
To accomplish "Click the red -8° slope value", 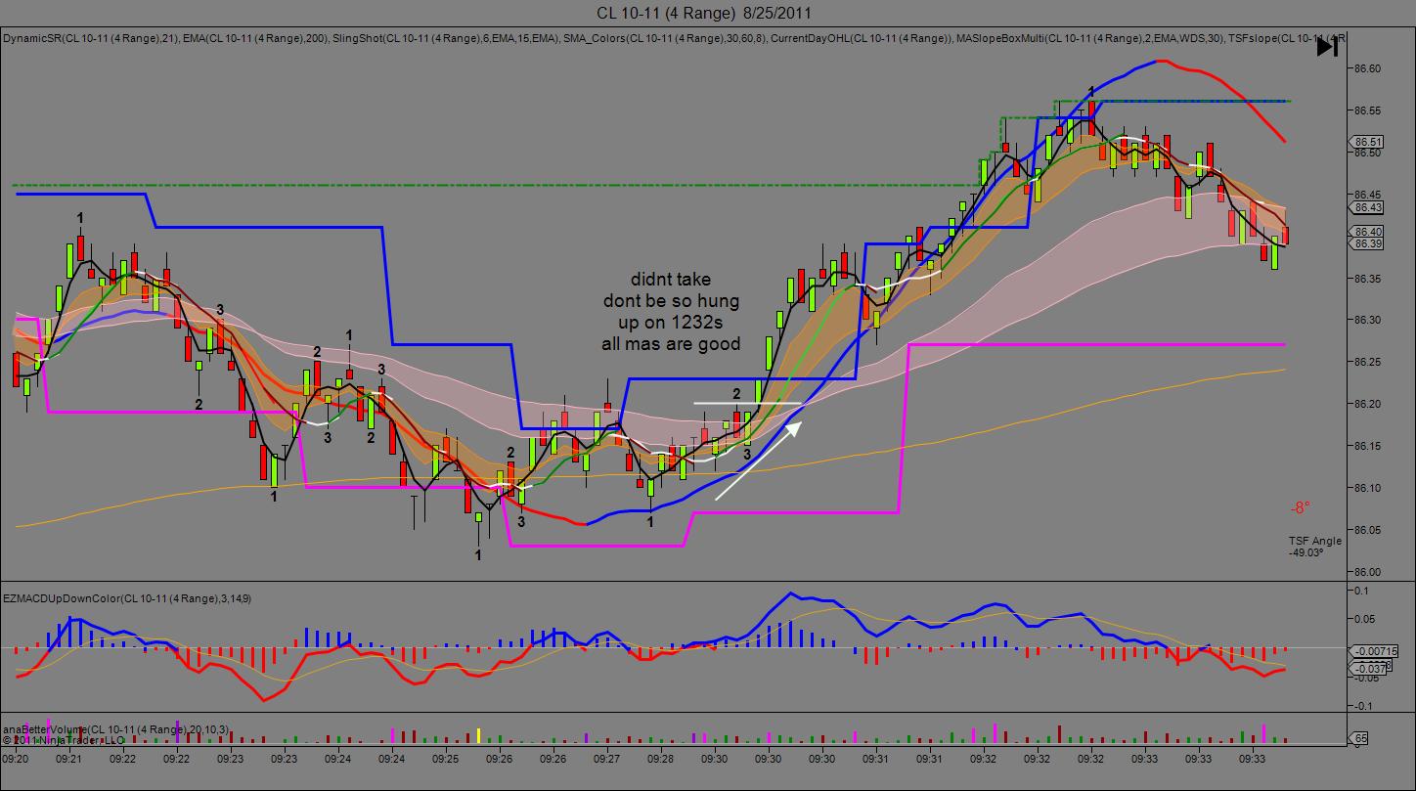I will point(1300,507).
